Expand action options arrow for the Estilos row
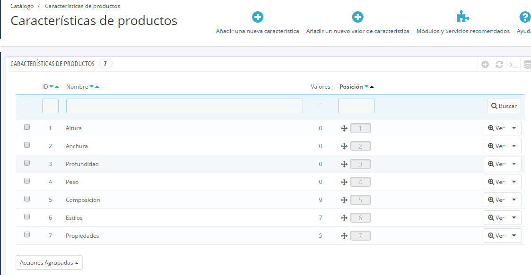531x275 pixels. pos(514,218)
